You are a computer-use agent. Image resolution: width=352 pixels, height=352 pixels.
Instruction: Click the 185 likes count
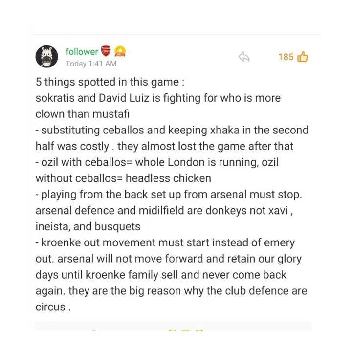pyautogui.click(x=286, y=57)
